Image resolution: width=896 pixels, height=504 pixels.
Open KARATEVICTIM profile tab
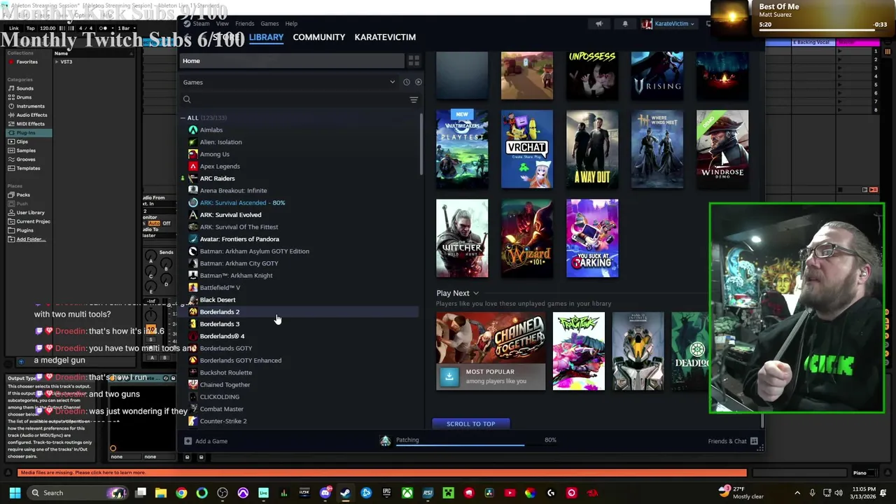coord(385,37)
